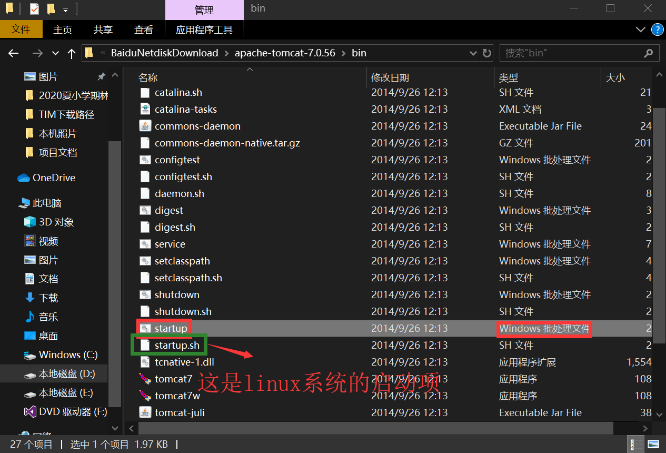Open Windows (C:) drive in sidebar
Viewport: 666px width, 453px height.
pyautogui.click(x=68, y=355)
